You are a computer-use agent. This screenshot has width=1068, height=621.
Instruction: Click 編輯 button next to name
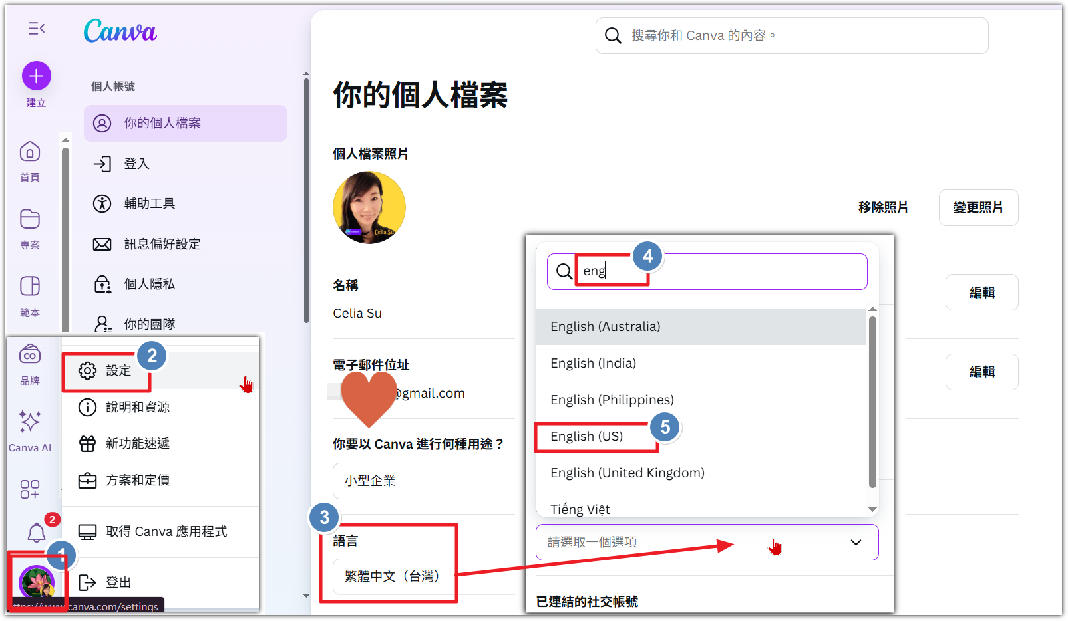pos(981,292)
